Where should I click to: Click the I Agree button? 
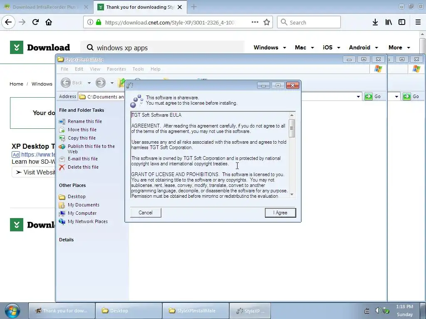(280, 213)
